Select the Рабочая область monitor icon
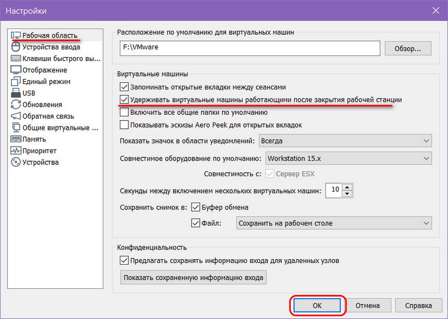Image resolution: width=448 pixels, height=319 pixels. click(16, 35)
